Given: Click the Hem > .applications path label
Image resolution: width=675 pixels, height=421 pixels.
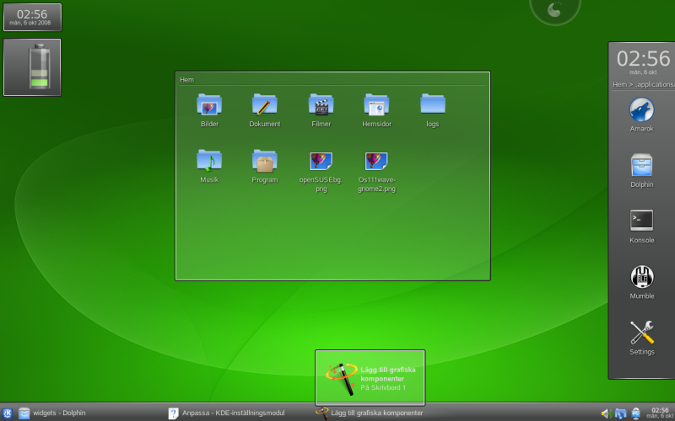Looking at the screenshot, I should (x=644, y=85).
